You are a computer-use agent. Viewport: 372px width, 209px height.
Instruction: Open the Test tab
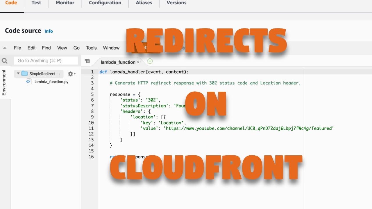coord(36,3)
